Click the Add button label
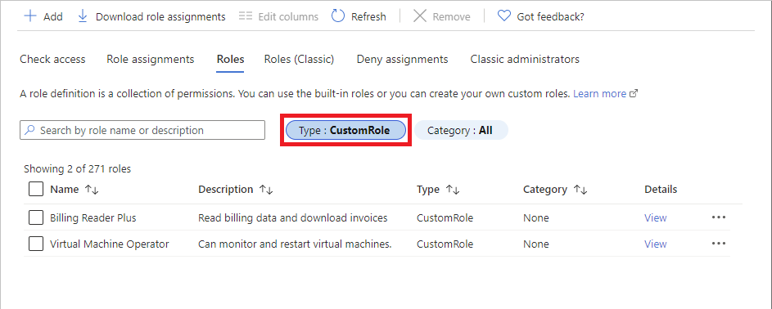The height and width of the screenshot is (309, 772). coord(53,16)
